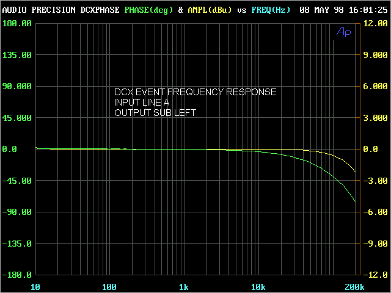Select the 12.00 amplitude axis top label
The width and height of the screenshot is (391, 293).
tap(373, 23)
